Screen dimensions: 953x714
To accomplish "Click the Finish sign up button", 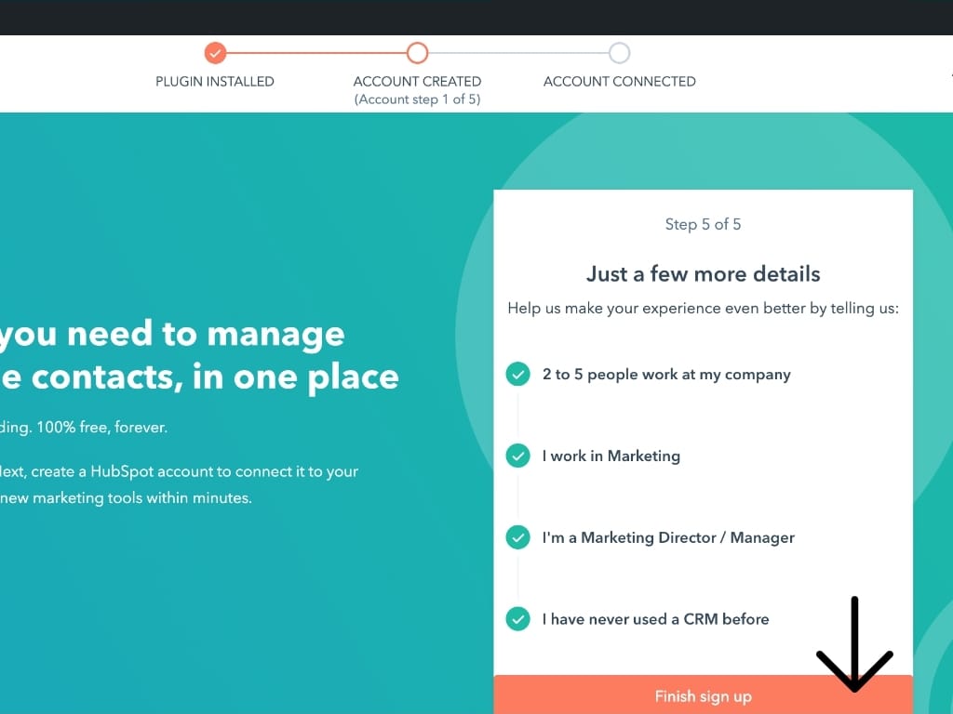I will coord(703,695).
